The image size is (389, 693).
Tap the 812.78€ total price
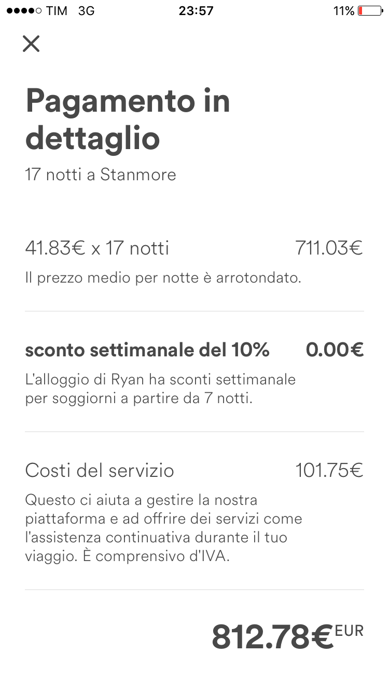272,637
